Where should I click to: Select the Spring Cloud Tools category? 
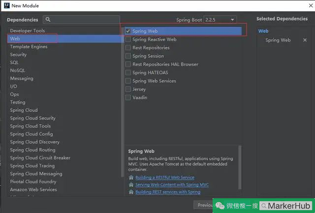point(64,126)
